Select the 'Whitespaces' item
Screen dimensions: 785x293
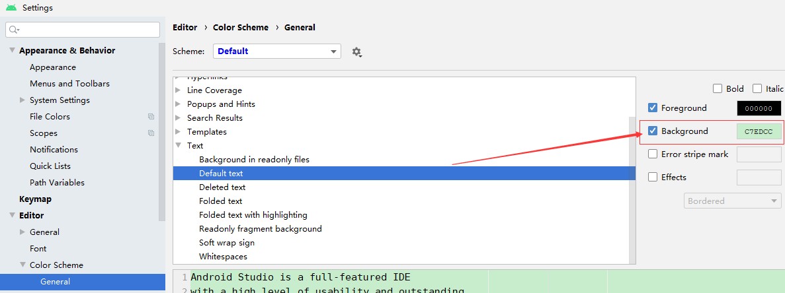coord(224,257)
